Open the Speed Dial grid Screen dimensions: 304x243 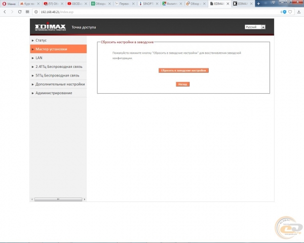(27, 12)
